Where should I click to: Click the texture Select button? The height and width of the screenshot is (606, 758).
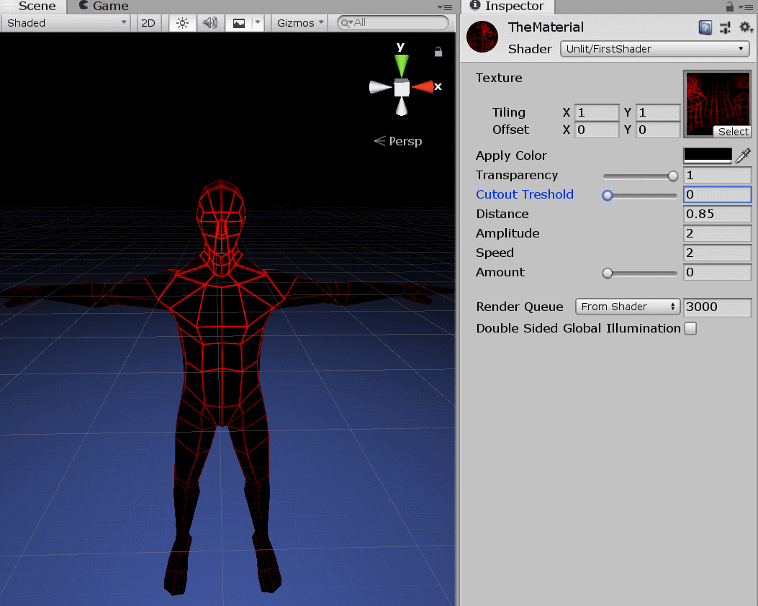(733, 132)
